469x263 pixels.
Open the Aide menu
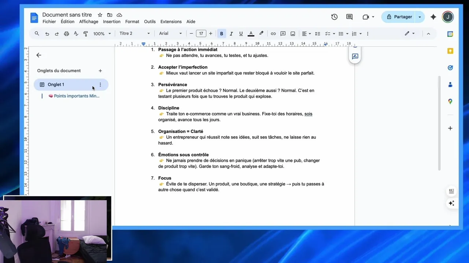pyautogui.click(x=191, y=22)
